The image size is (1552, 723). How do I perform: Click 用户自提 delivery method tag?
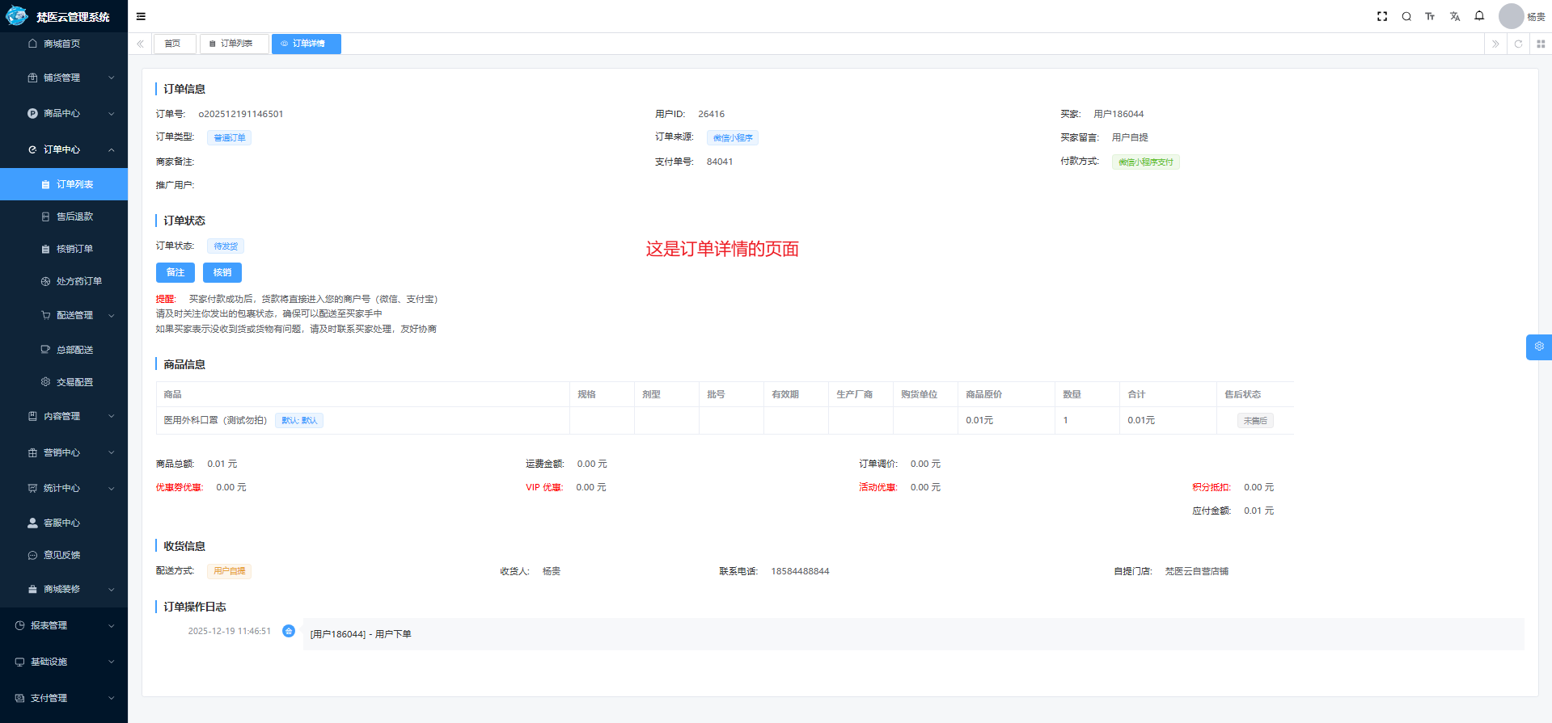coord(230,571)
